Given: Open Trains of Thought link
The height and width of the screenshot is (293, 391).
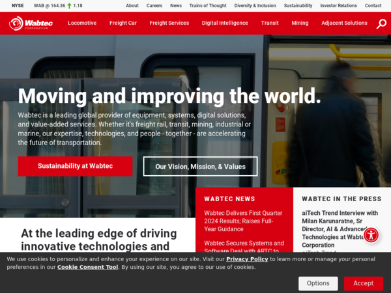Looking at the screenshot, I should coord(208,5).
